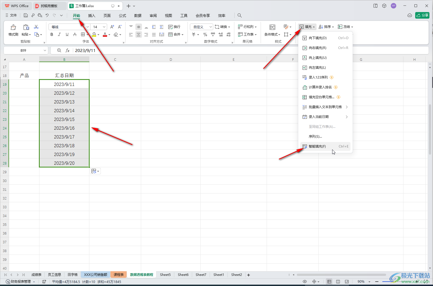This screenshot has width=433, height=286.
Task: Toggle Strikethrough formatting
Action: point(75,34)
